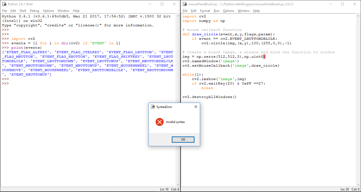Close the SyntaxError dialog with X
Screen dimensions: 361x192
[x=196, y=107]
